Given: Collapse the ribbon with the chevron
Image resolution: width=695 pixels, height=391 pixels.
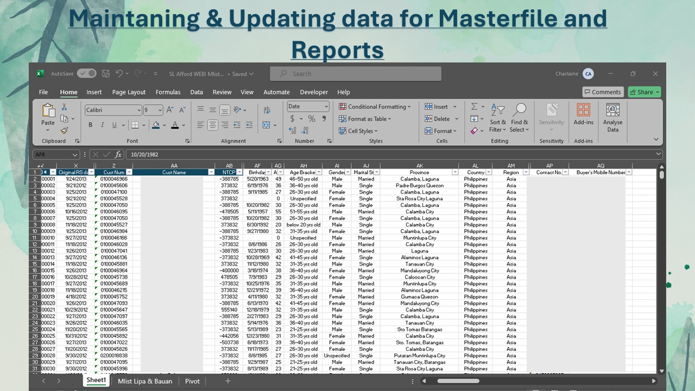Looking at the screenshot, I should point(656,140).
